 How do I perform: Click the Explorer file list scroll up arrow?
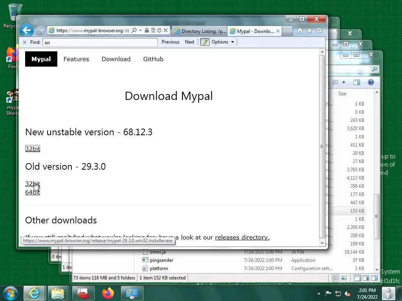coord(376,92)
